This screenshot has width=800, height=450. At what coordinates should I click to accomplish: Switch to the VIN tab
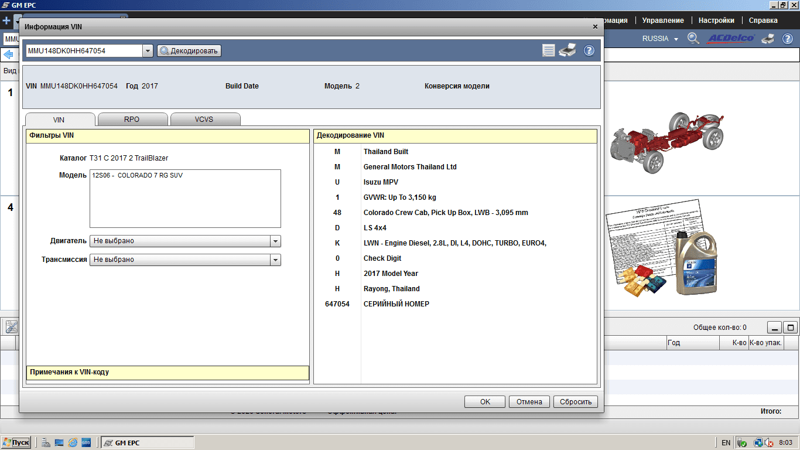59,120
